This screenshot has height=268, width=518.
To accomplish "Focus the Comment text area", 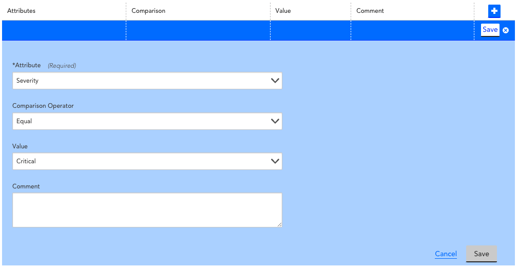I will pos(147,210).
